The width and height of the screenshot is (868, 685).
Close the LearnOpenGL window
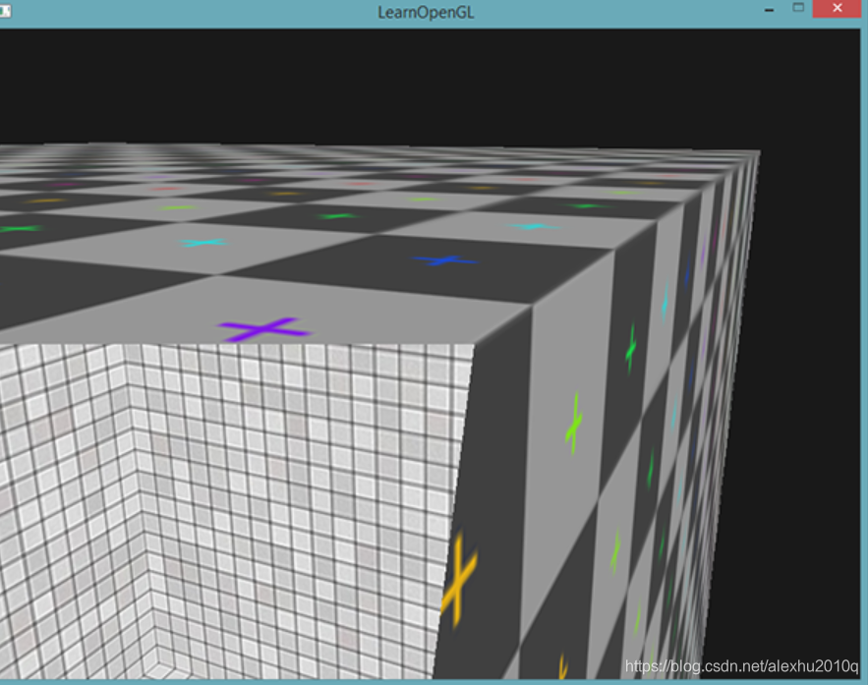click(837, 8)
